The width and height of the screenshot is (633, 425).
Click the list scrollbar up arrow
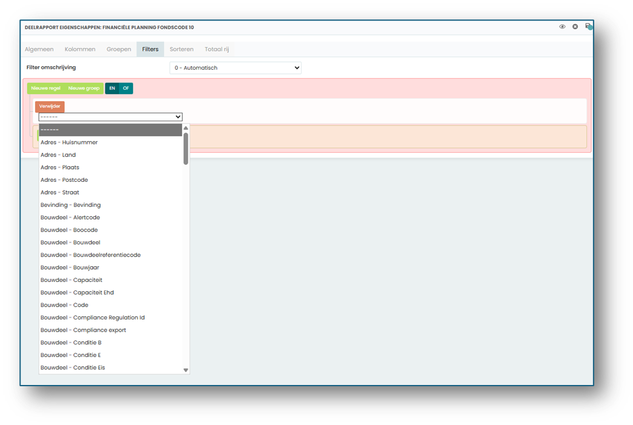coord(186,128)
